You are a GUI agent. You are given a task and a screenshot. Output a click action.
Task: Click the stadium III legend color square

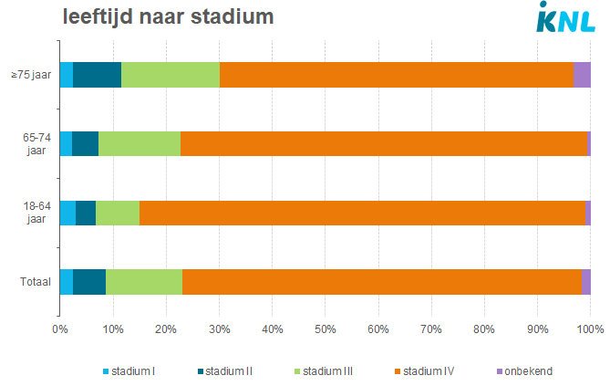296,371
